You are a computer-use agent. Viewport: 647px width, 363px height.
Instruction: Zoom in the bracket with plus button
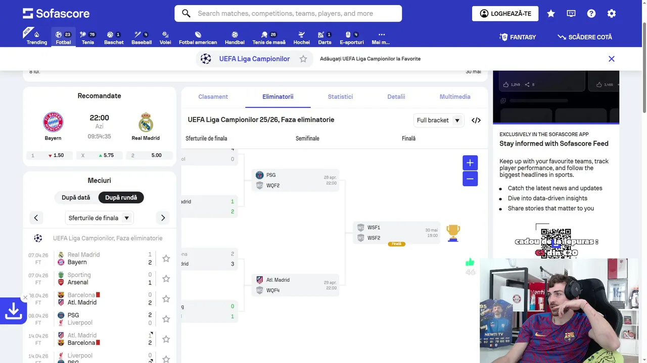(470, 162)
